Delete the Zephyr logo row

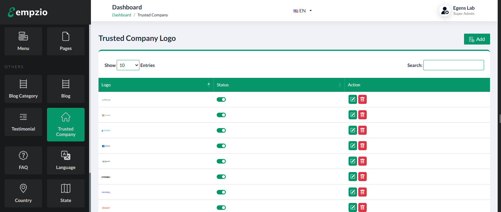[362, 99]
